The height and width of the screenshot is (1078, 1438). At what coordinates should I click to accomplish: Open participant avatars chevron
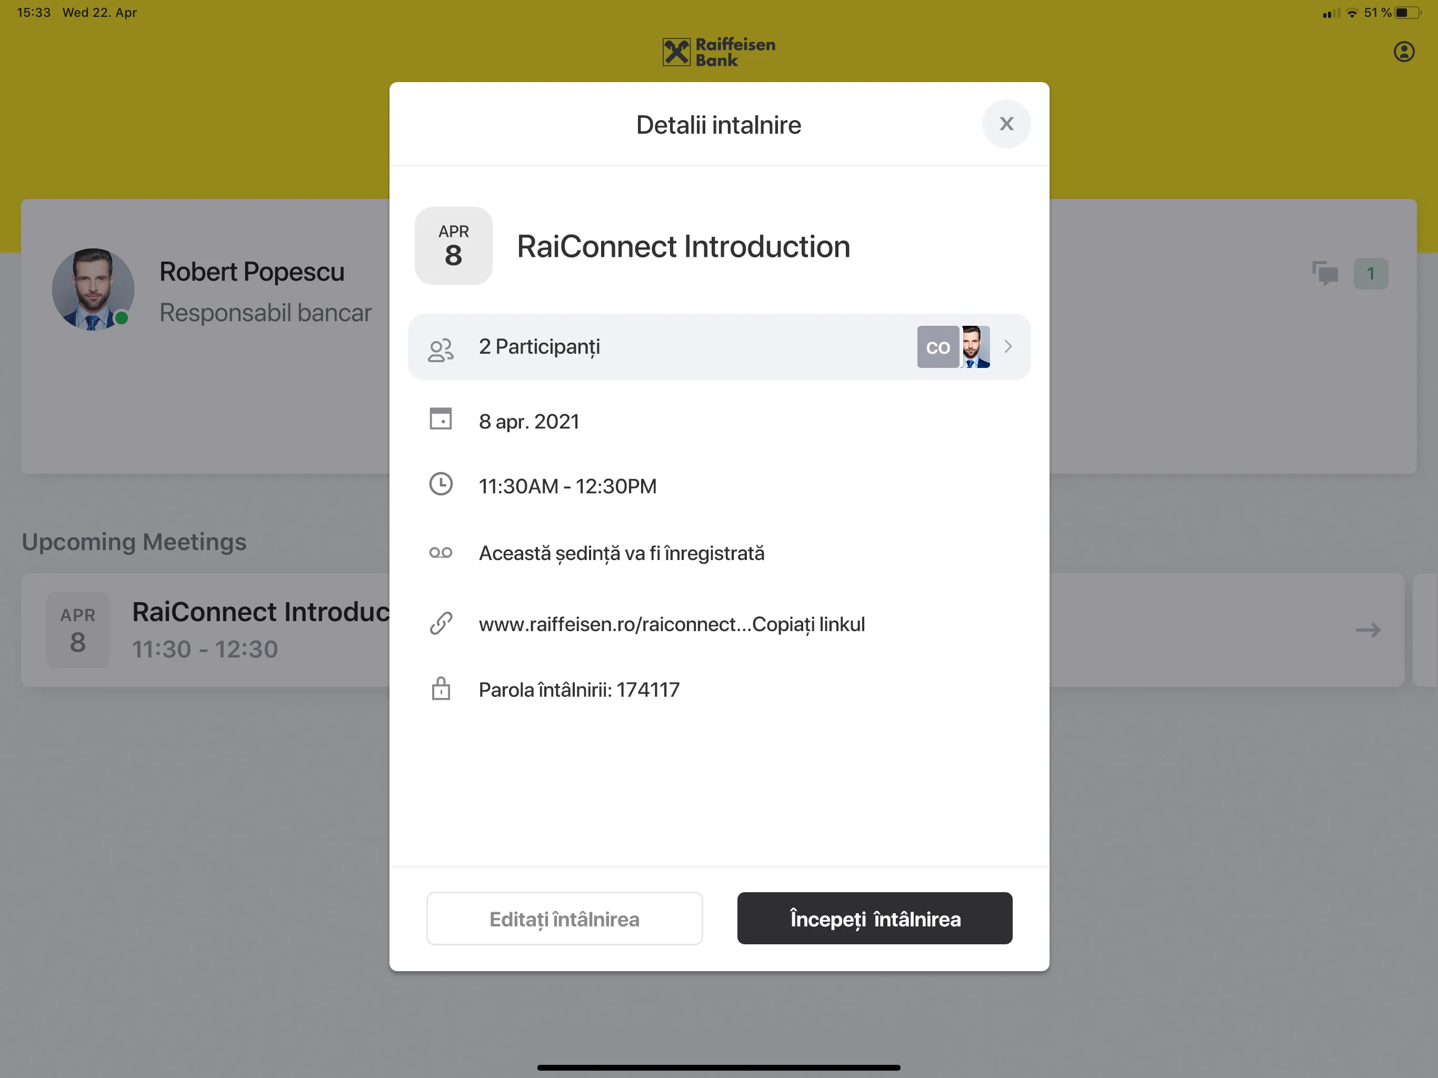1008,347
